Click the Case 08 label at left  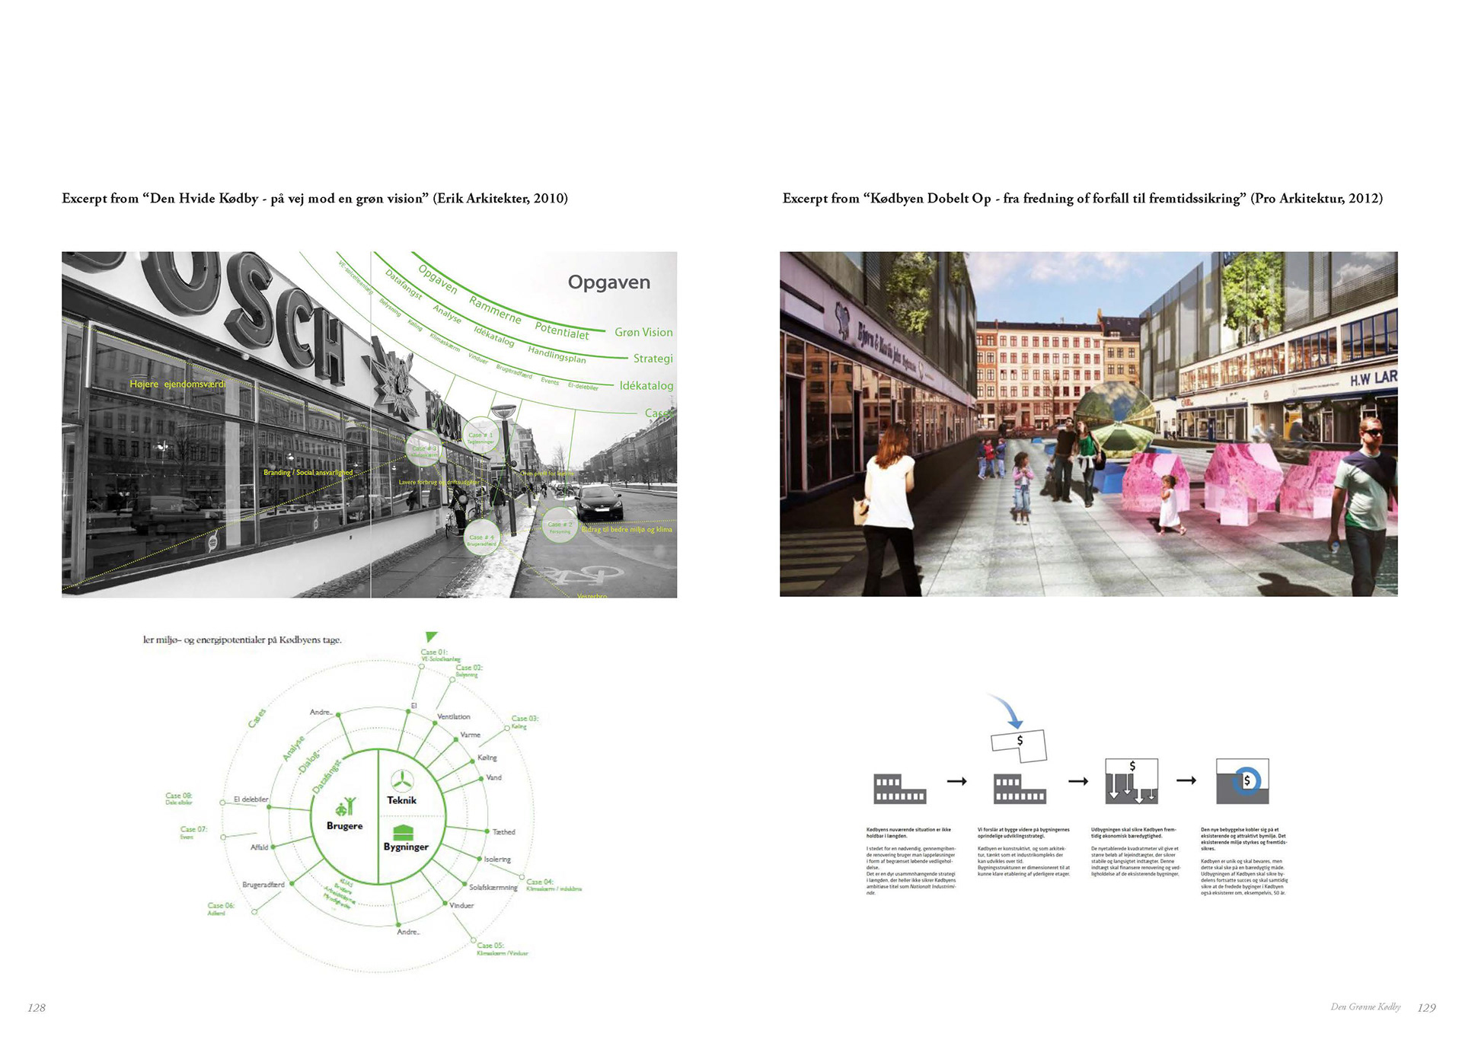coord(179,796)
